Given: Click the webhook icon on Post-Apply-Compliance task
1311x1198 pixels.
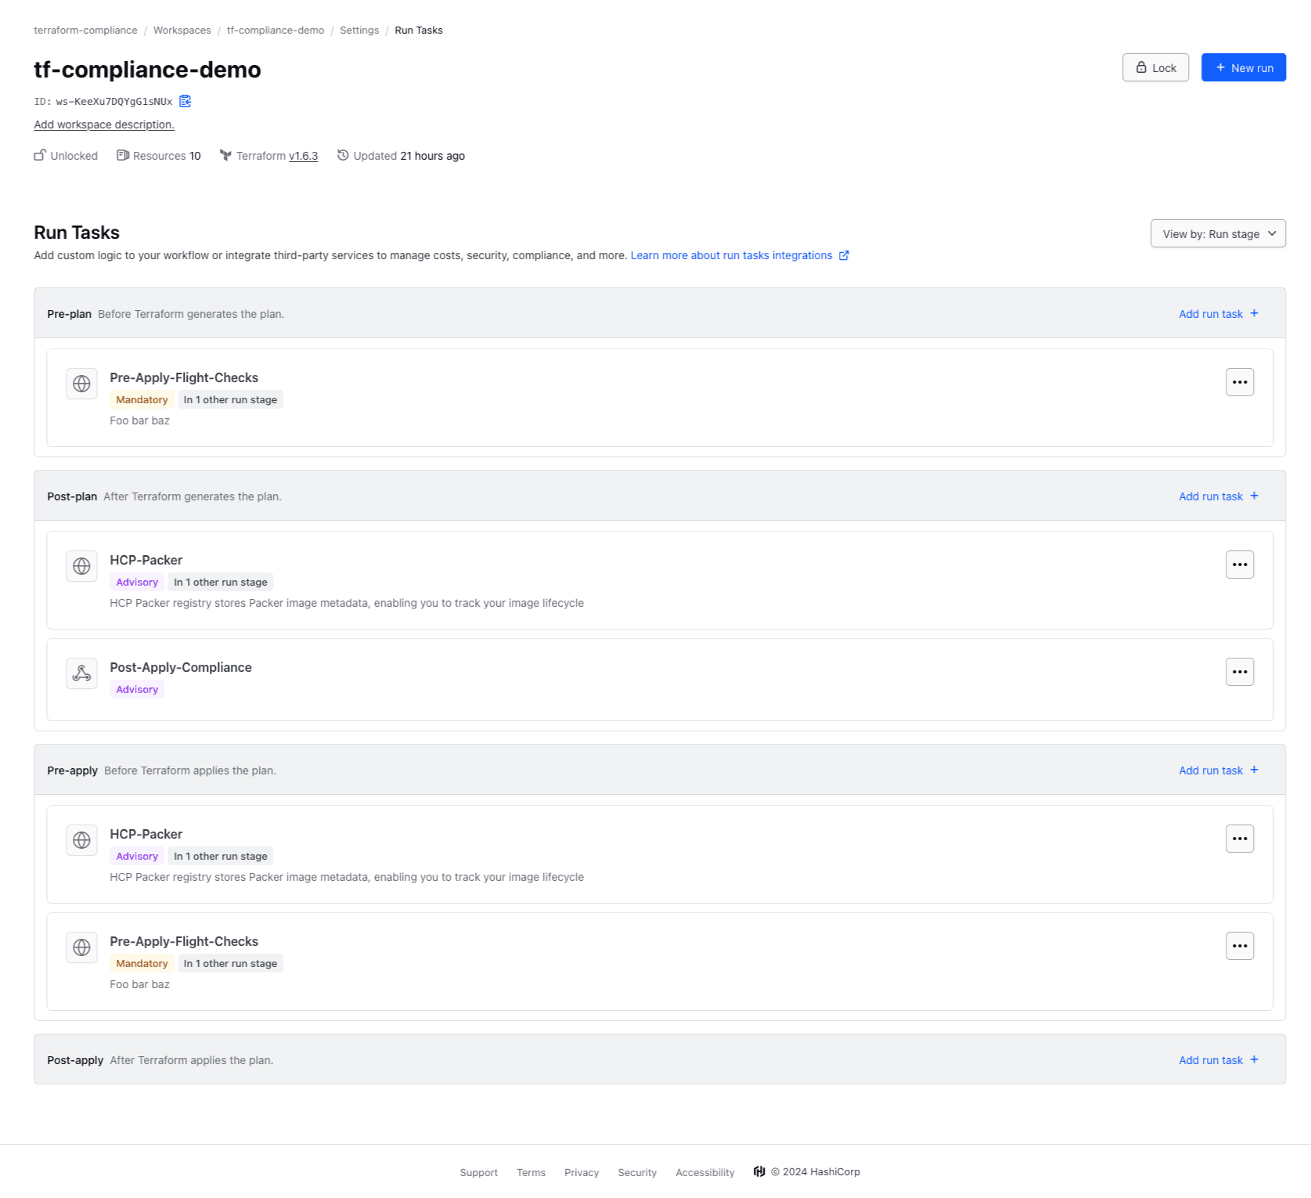Looking at the screenshot, I should click(81, 673).
